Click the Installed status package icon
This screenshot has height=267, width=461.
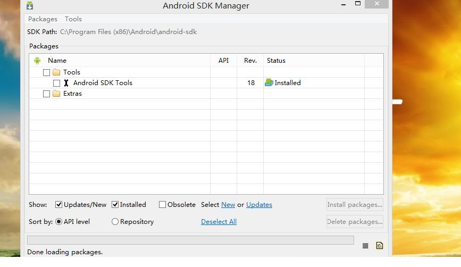[x=269, y=82]
